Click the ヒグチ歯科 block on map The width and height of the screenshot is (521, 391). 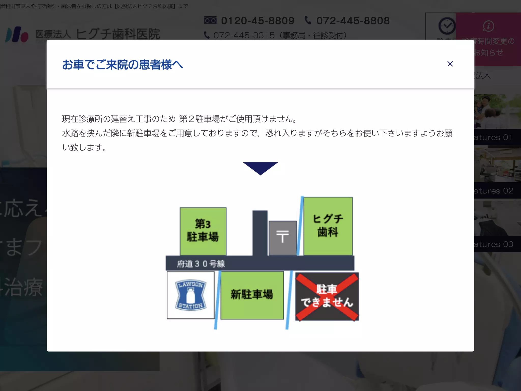328,226
